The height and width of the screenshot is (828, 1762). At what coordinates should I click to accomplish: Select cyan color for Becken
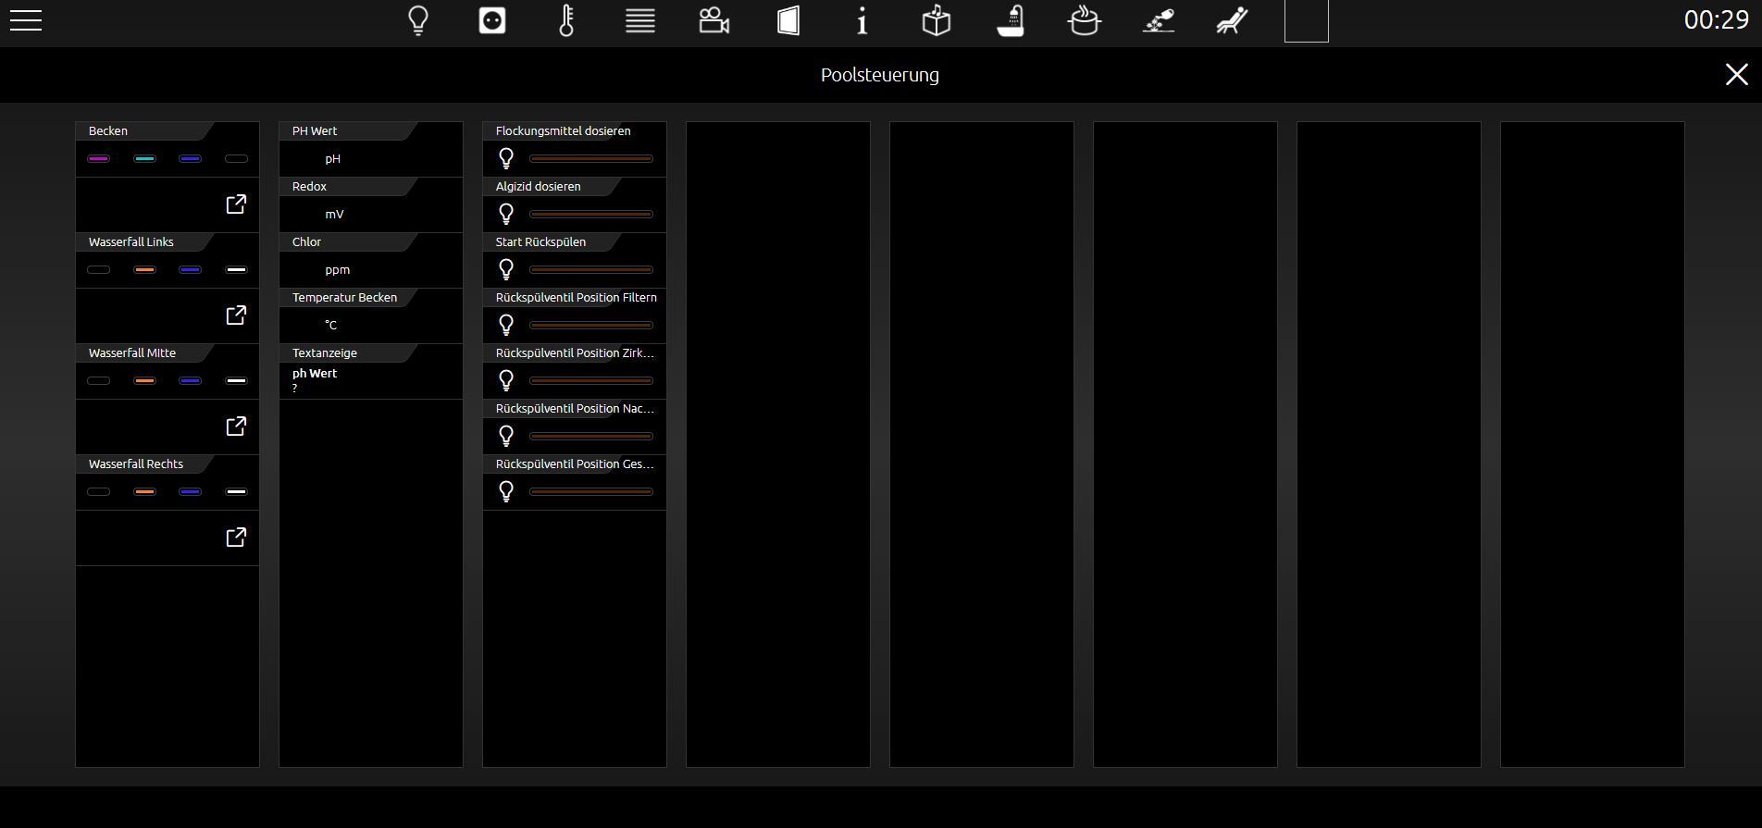point(144,159)
